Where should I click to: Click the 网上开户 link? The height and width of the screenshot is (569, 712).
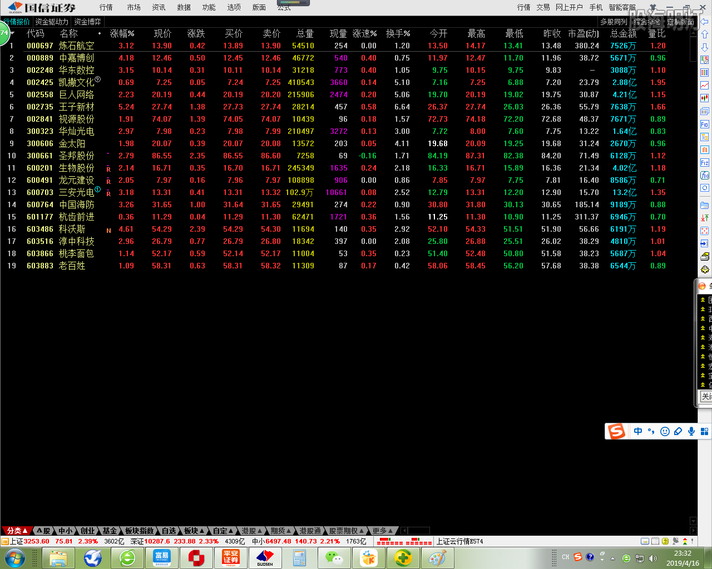point(569,7)
